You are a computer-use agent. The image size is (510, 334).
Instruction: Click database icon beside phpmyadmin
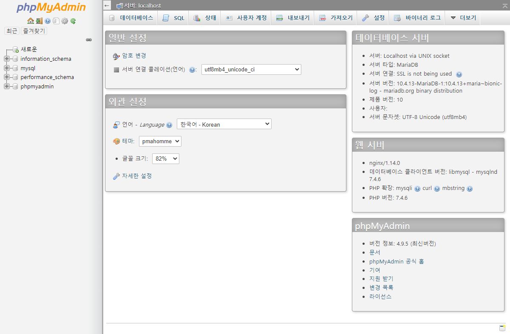tap(16, 86)
